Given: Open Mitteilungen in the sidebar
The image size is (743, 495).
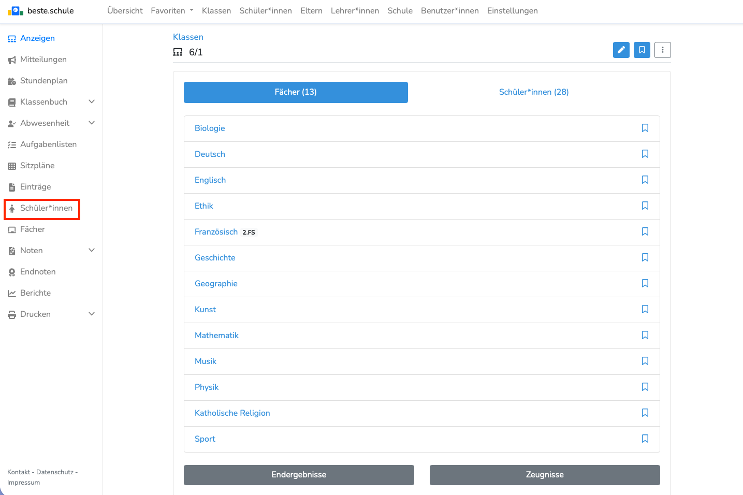Looking at the screenshot, I should click(x=43, y=60).
